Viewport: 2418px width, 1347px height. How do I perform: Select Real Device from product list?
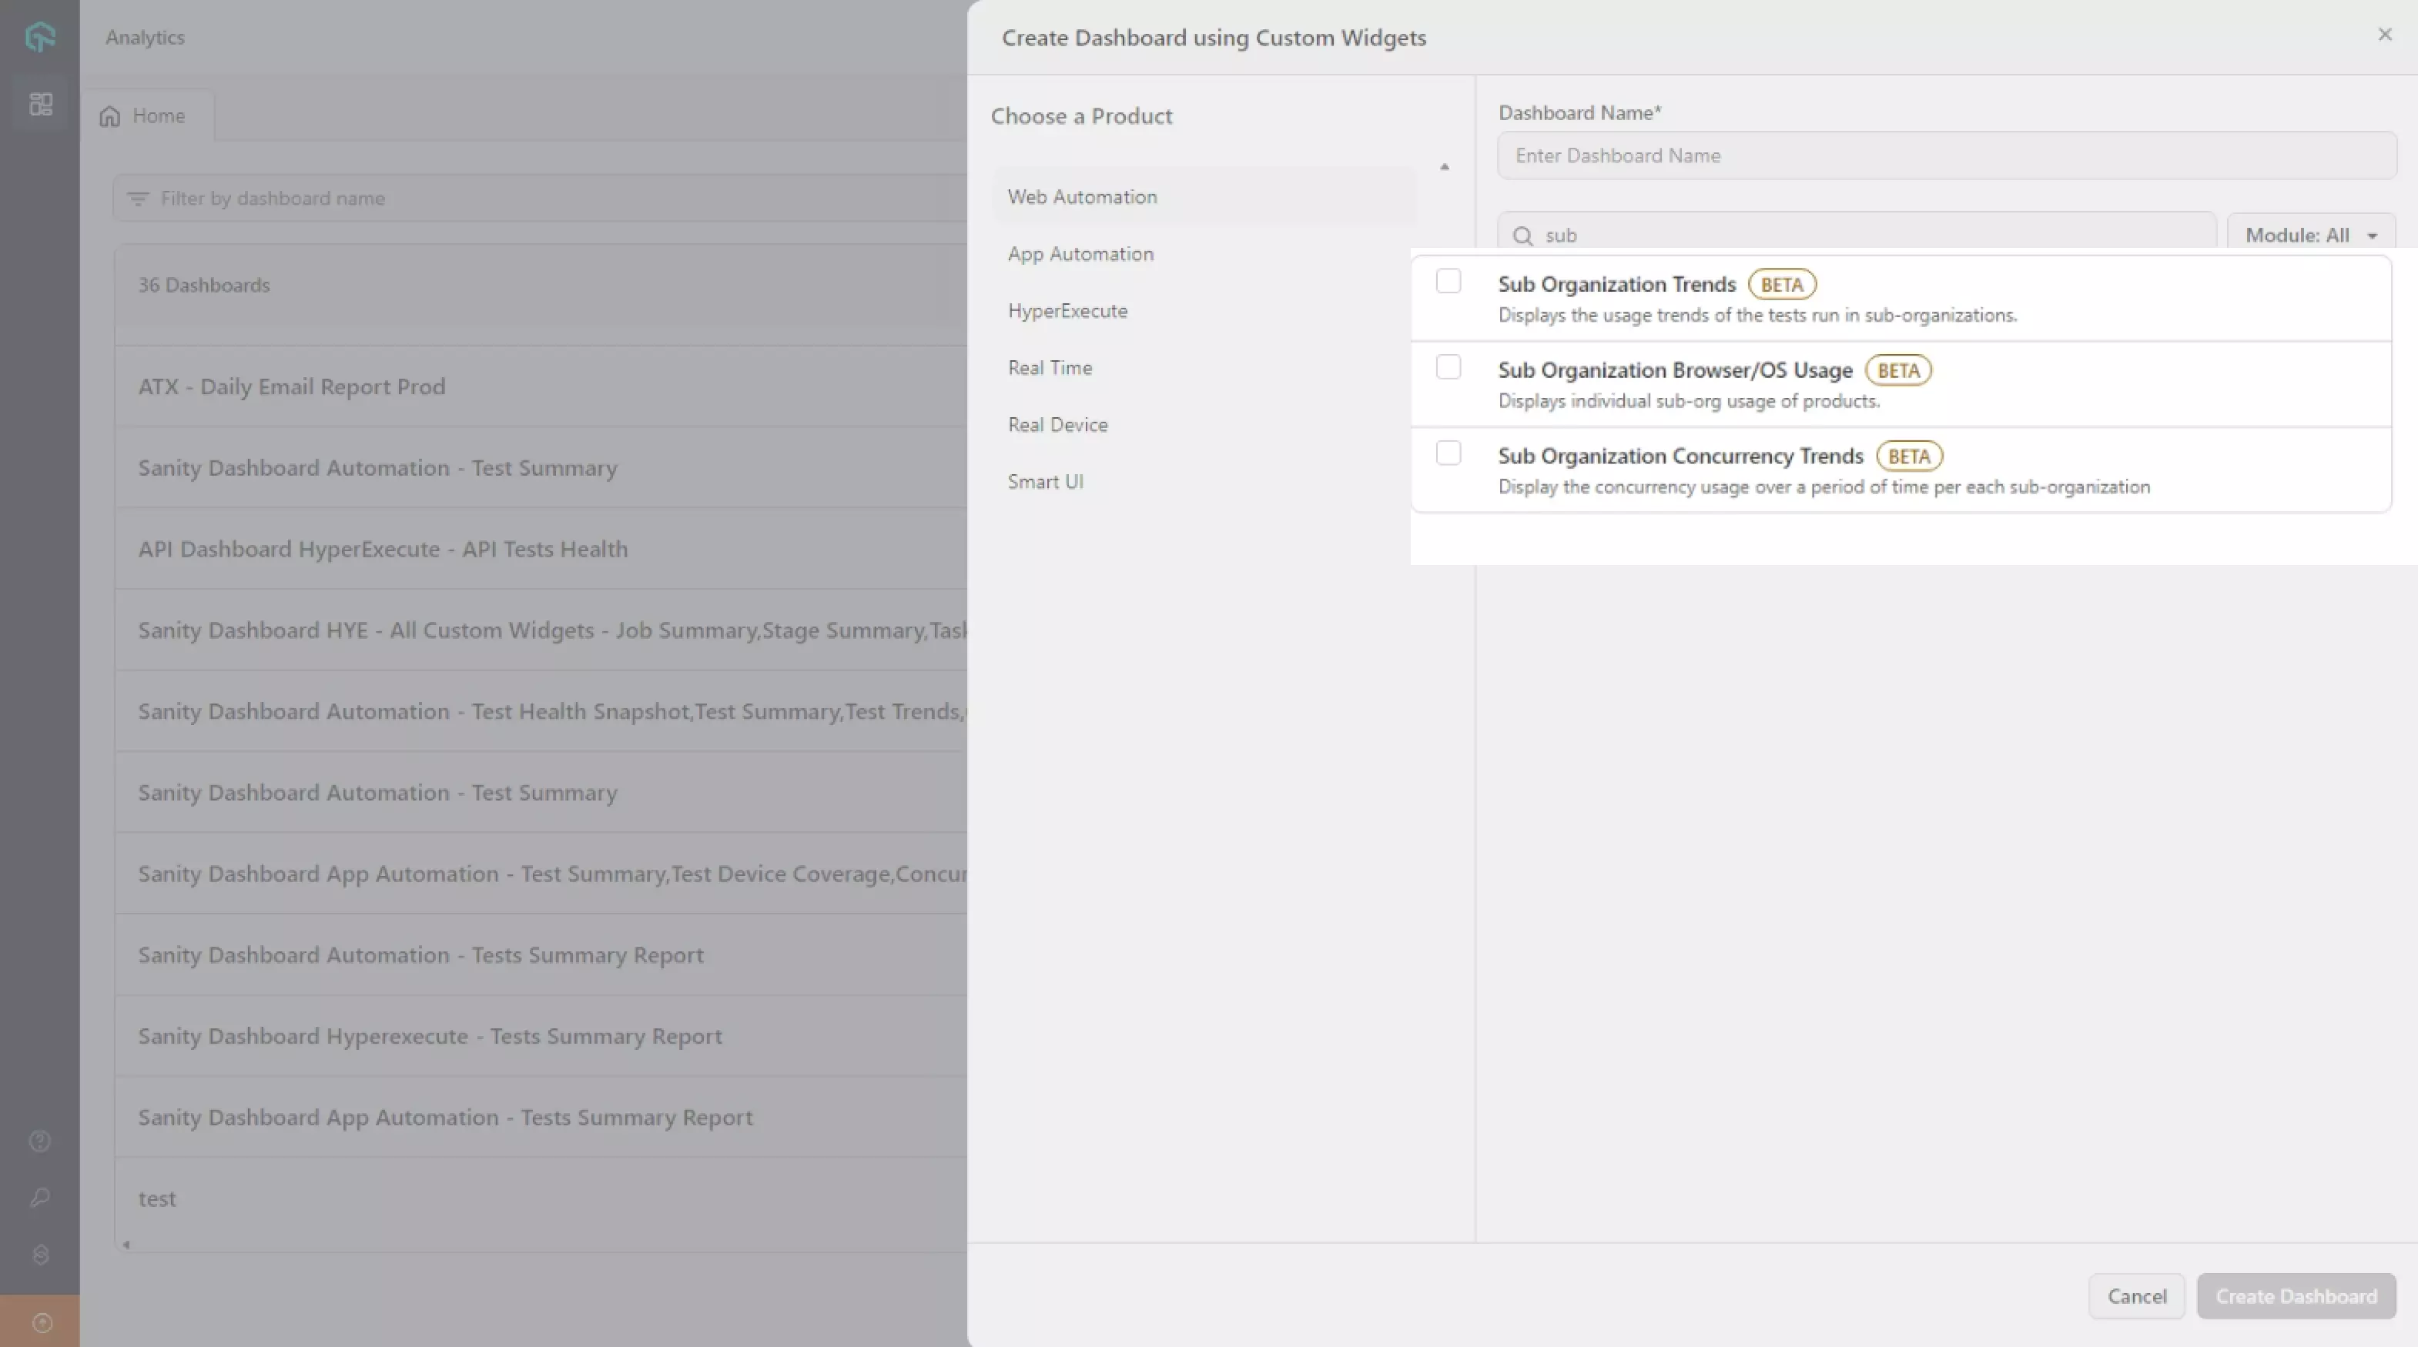pyautogui.click(x=1057, y=425)
